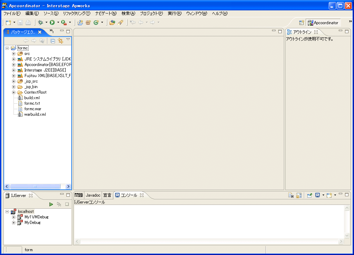Click the New Java Class icon
The width and height of the screenshot is (354, 255).
(96, 22)
